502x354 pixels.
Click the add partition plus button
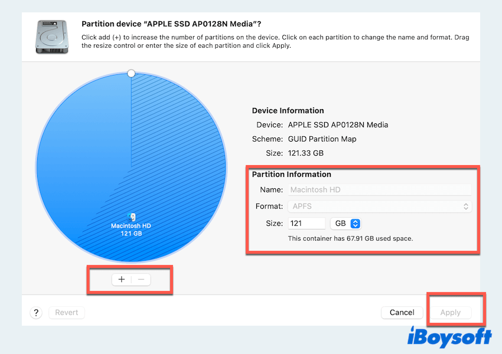tap(122, 280)
